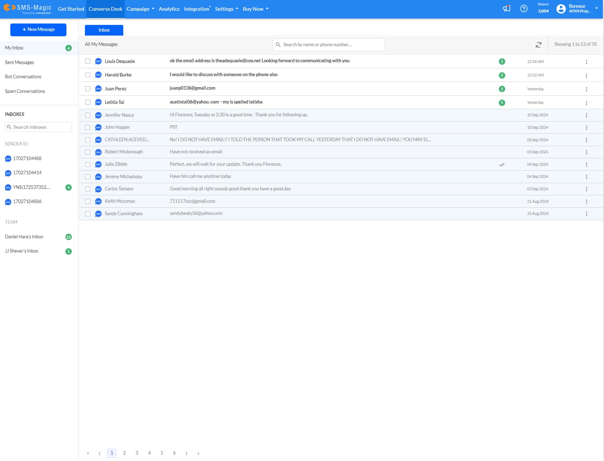Open Keith Mccomas message 711117soc@gmail.com
604x461 pixels.
193,201
